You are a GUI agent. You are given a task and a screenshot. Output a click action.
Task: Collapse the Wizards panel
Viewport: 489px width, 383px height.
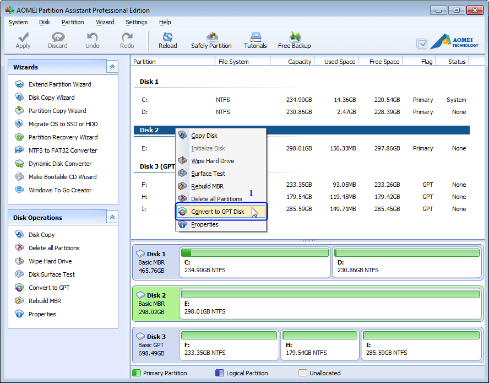112,66
